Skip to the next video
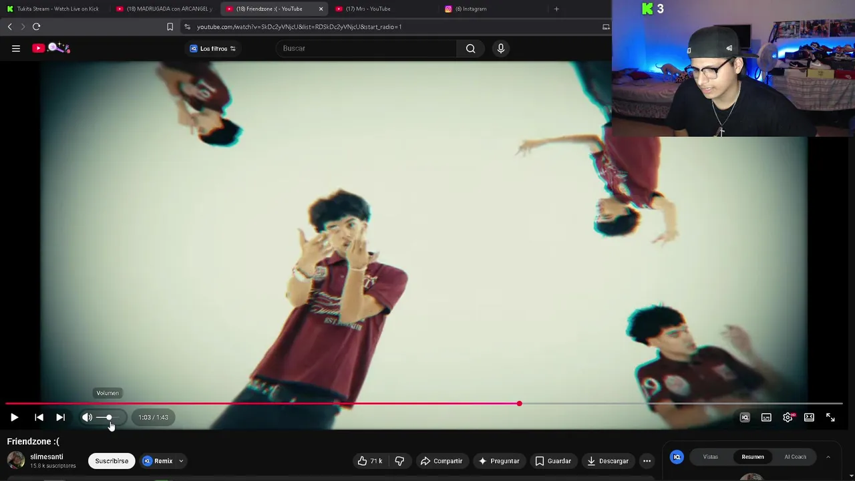 tap(60, 418)
